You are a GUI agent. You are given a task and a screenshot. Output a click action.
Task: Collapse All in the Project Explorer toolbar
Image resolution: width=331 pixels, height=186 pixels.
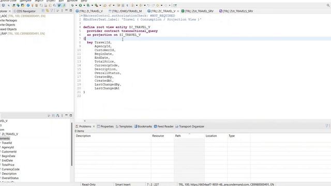(x=43, y=11)
